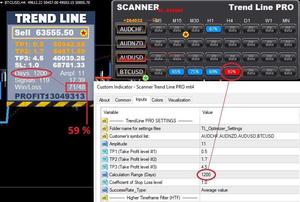
Task: Select the BTCUSD H4 92% red cell
Action: [231, 72]
